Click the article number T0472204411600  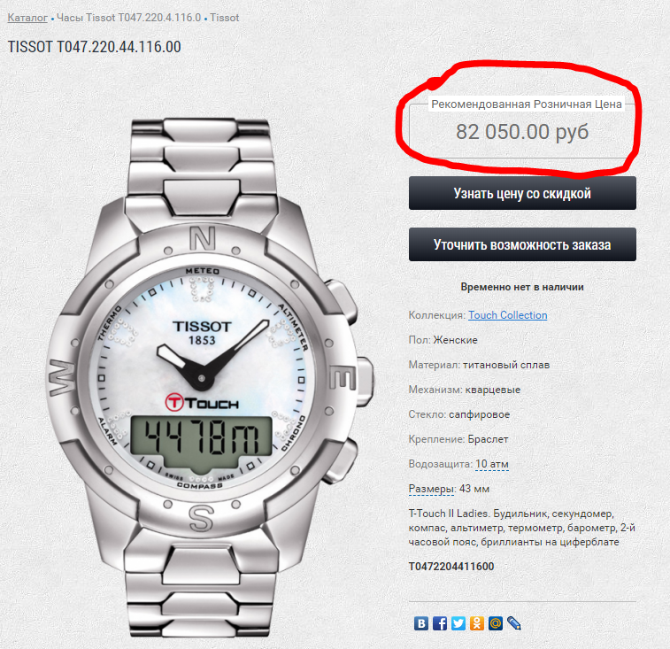(x=451, y=567)
